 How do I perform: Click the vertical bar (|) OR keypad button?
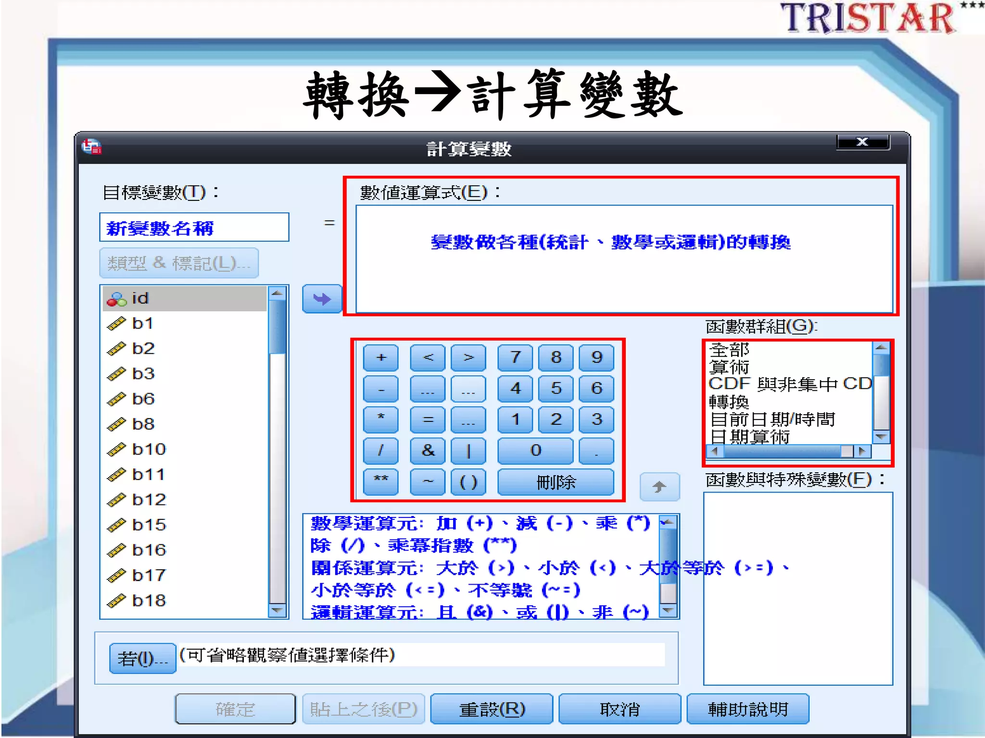pyautogui.click(x=468, y=451)
